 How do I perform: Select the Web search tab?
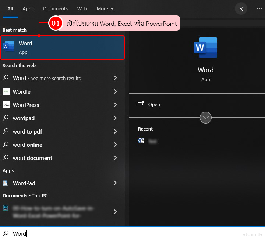coord(82,8)
